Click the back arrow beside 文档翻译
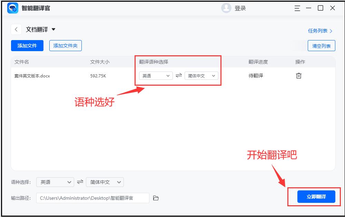This screenshot has height=217, width=345. click(x=16, y=29)
